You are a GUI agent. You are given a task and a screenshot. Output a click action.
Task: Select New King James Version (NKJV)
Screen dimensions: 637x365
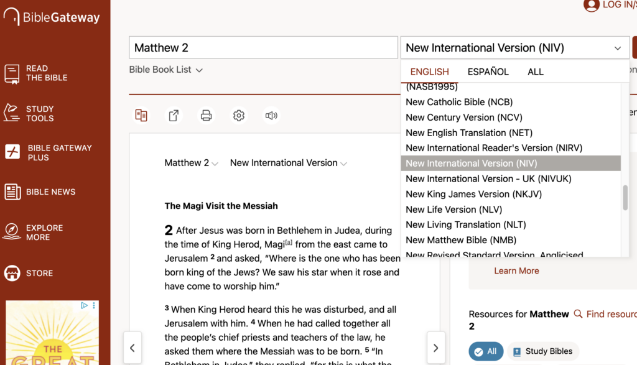[x=473, y=194]
